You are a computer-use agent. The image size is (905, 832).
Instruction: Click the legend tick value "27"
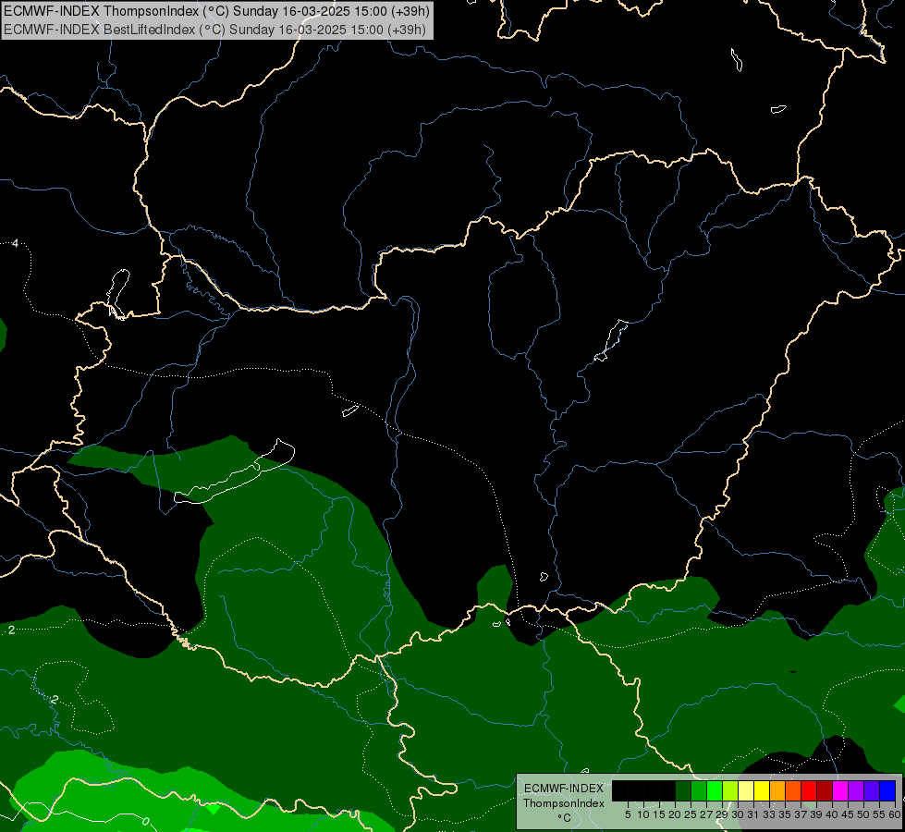706,814
